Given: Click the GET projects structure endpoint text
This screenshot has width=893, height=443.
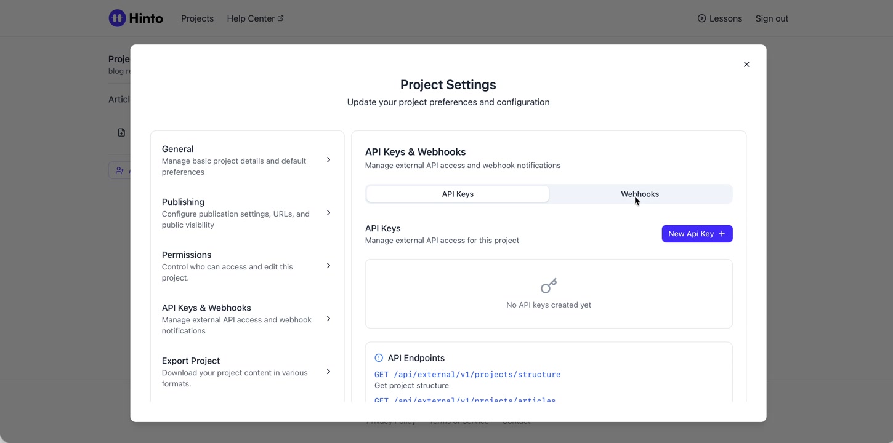Looking at the screenshot, I should pos(467,374).
